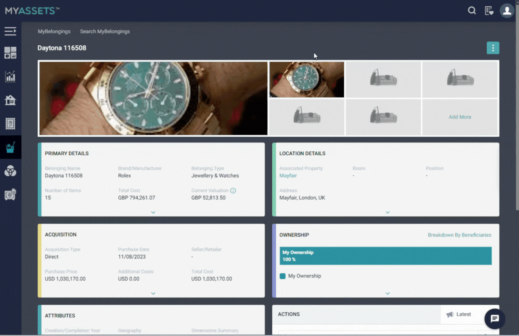The image size is (519, 336).
Task: Click the My Ownership 100% bar
Action: click(x=385, y=256)
